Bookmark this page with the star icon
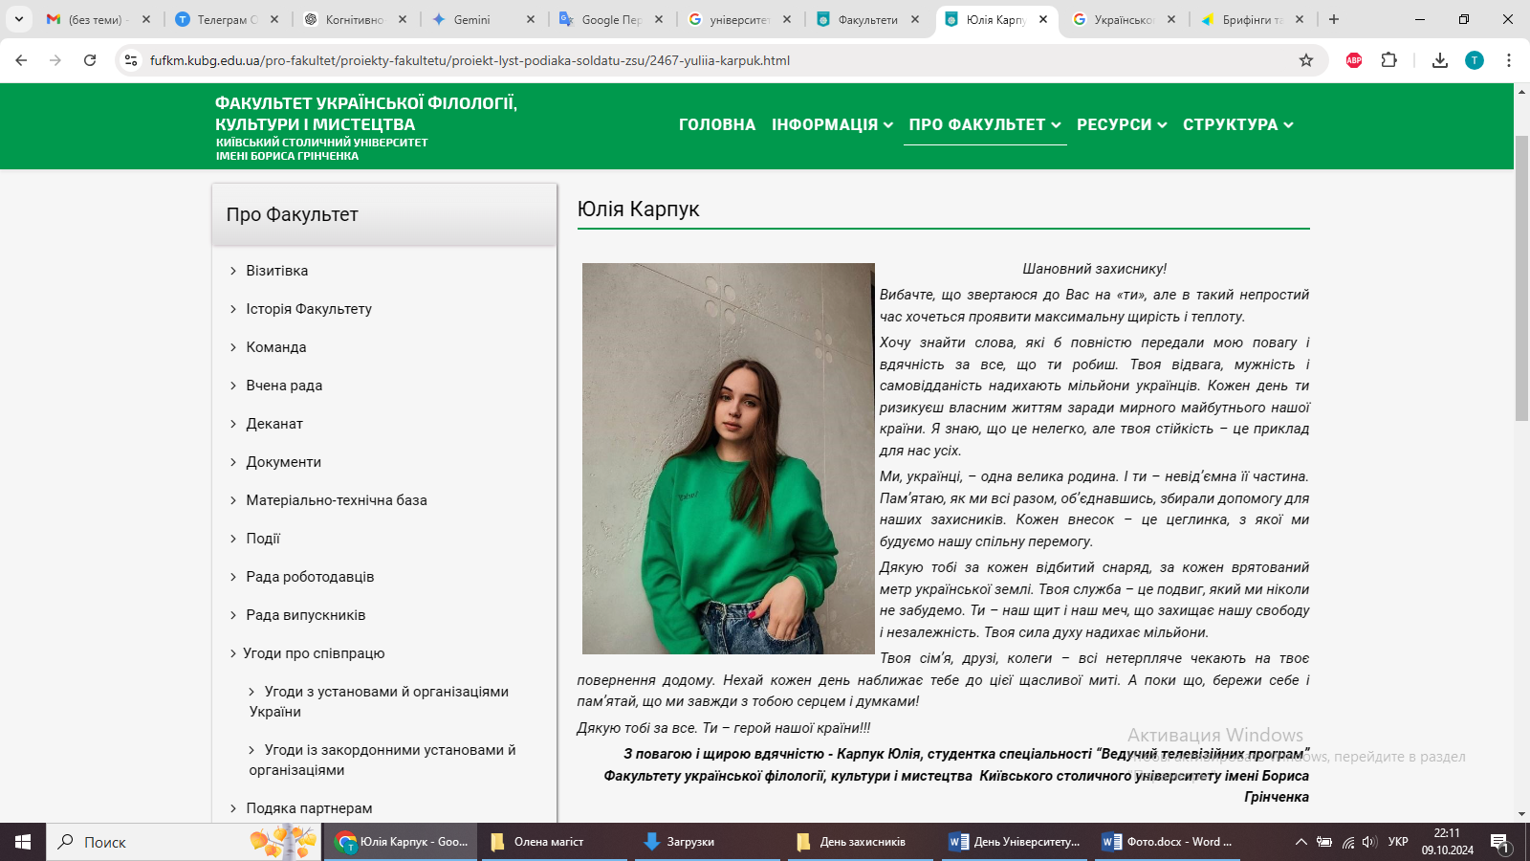 point(1306,60)
